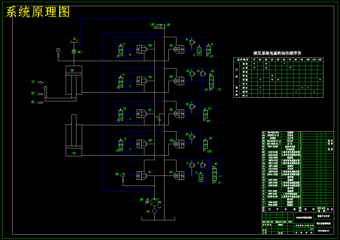Click the check valve symbol labeled 14
Image resolution: width=340 pixels, height=240 pixels.
(159, 120)
